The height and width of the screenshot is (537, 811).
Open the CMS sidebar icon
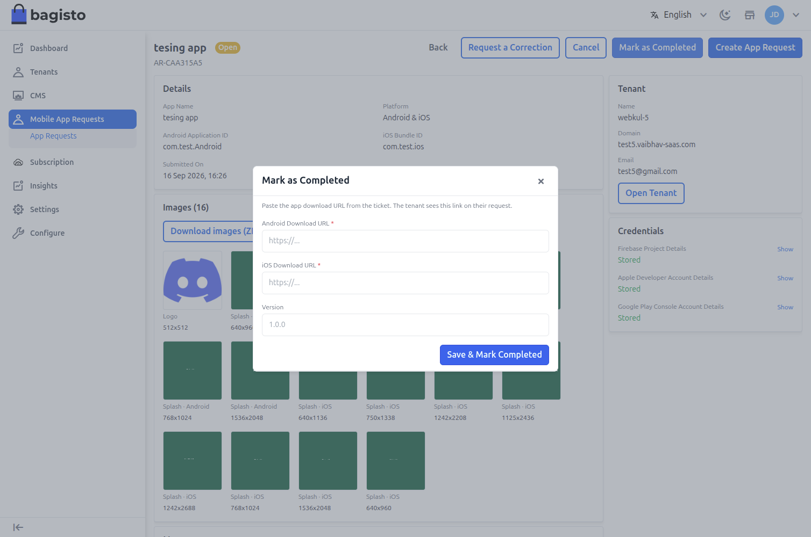click(18, 96)
